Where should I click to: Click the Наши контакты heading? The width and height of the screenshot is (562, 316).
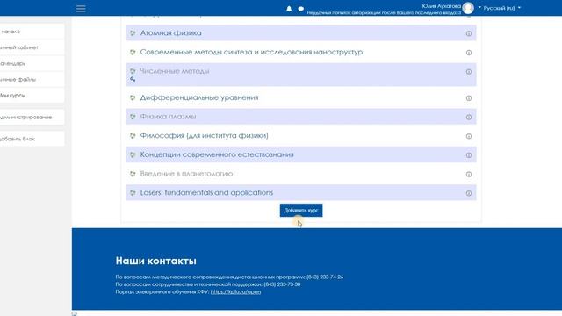(x=156, y=261)
